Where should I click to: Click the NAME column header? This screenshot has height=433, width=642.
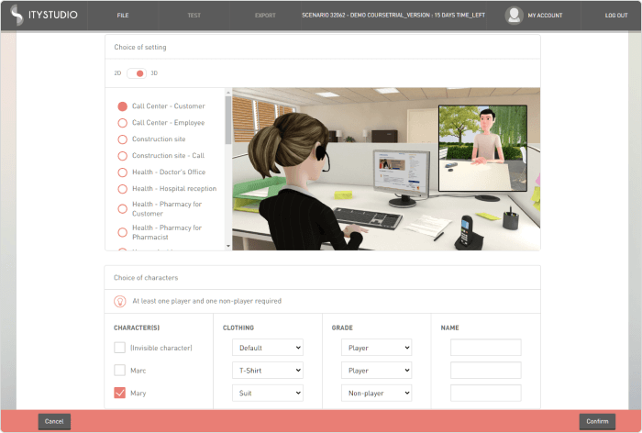coord(449,328)
